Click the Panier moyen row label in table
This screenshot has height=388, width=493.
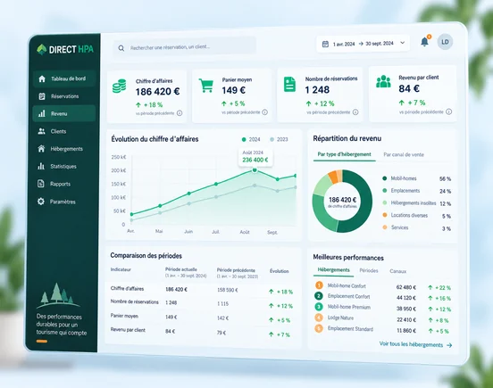124,316
